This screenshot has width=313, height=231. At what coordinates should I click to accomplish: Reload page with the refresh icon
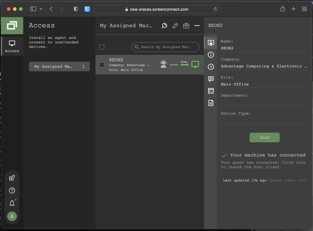pos(215,9)
